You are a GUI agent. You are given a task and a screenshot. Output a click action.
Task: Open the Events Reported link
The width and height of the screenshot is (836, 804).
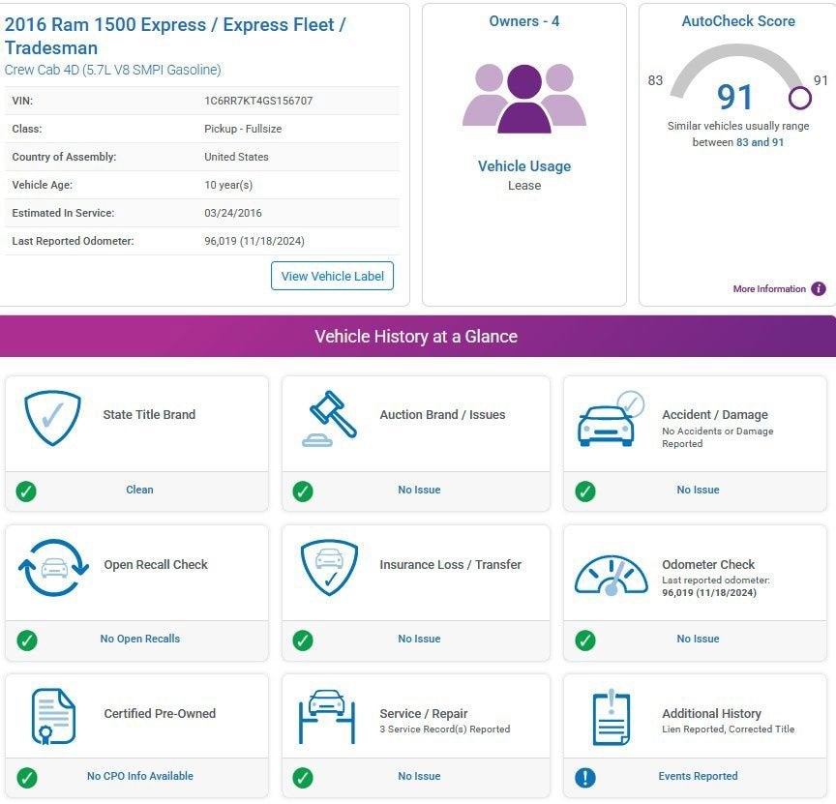click(x=698, y=776)
